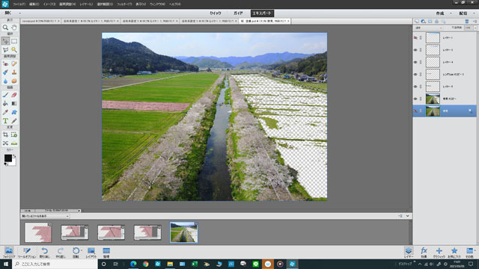Click the 開く button
479x269 pixels.
click(8, 13)
